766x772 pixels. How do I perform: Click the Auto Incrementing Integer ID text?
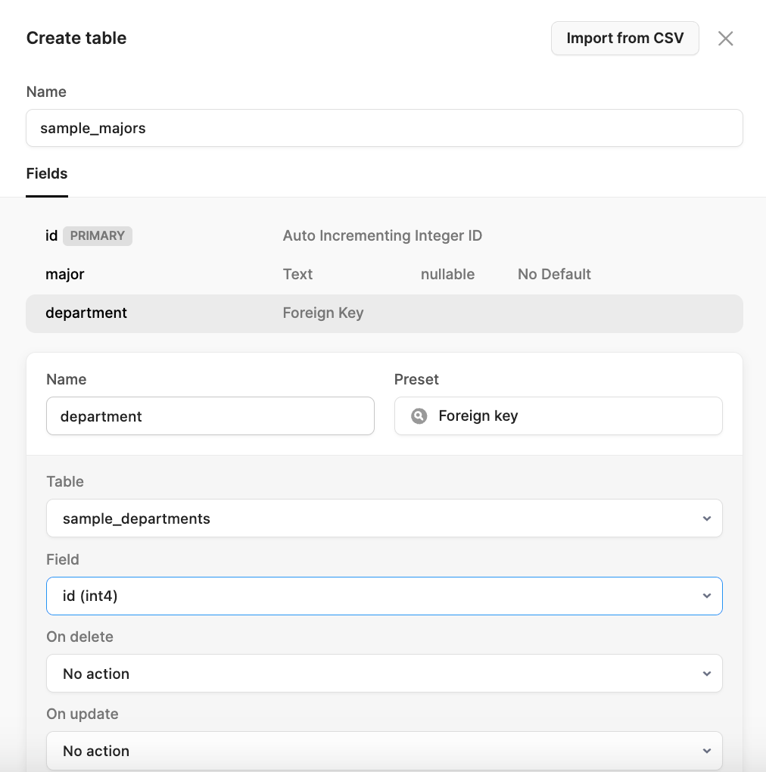tap(382, 236)
